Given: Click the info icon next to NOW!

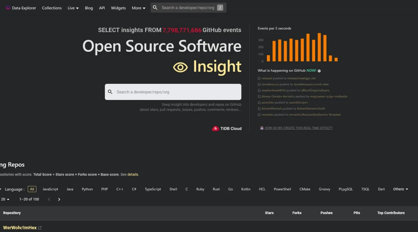Looking at the screenshot, I should point(319,71).
